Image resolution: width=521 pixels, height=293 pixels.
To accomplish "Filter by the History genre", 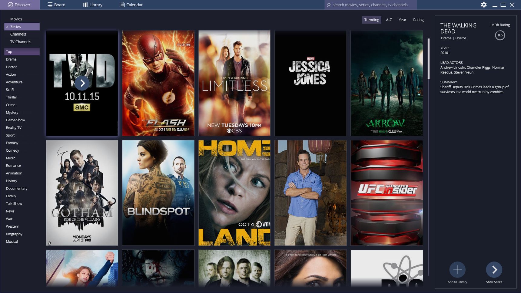I will point(12,181).
